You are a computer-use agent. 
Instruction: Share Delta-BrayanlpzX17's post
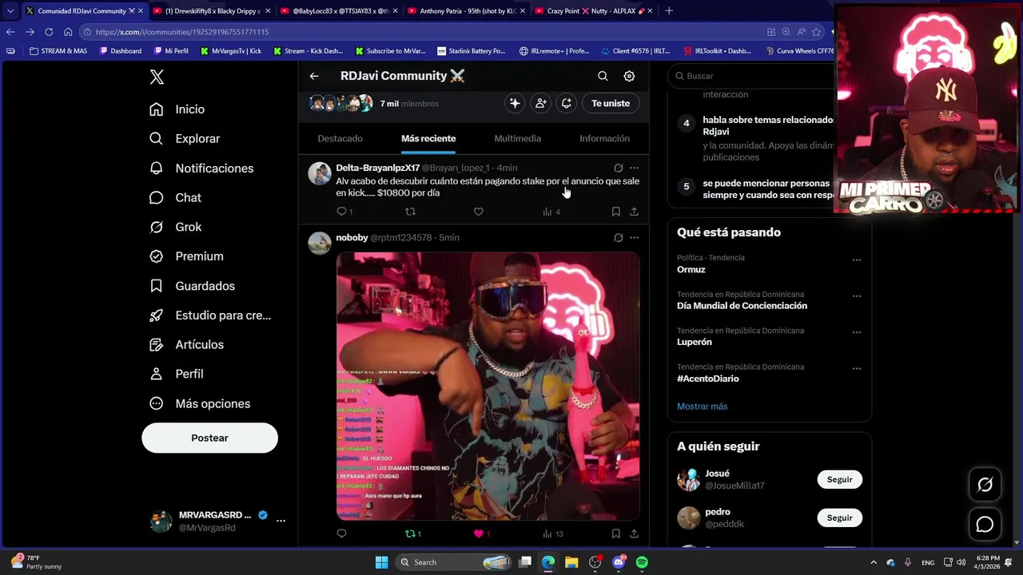[x=634, y=212]
